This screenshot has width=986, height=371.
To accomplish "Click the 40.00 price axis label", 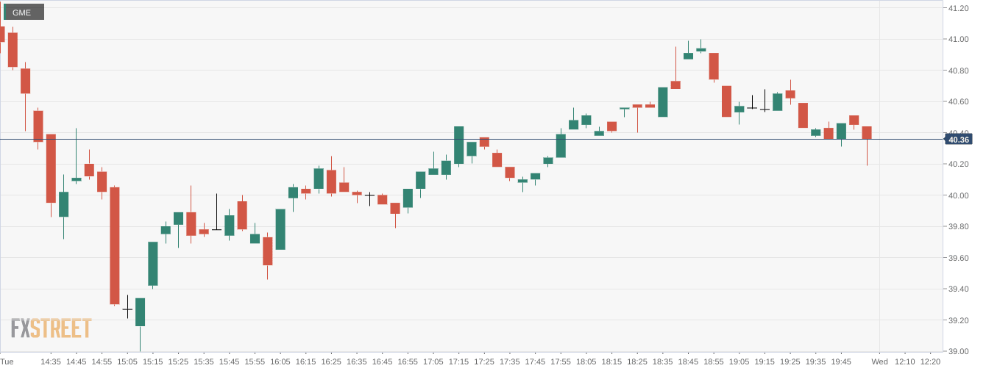I will pos(958,195).
